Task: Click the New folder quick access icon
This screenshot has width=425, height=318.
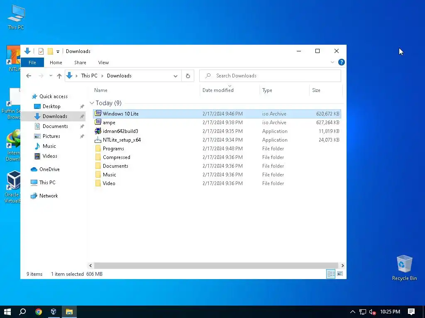Action: click(x=50, y=51)
